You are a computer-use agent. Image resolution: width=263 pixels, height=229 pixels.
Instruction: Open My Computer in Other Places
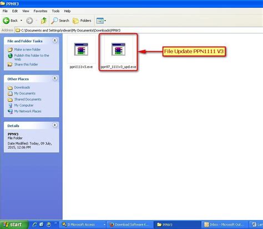[24, 105]
